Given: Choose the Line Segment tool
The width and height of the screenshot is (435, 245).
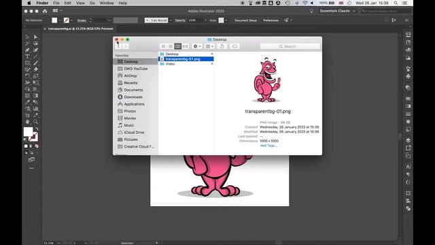Looking at the screenshot, I should [x=35, y=56].
